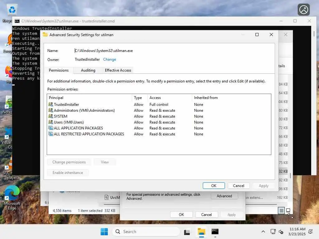Cancel the Advanced Security Settings dialog

coord(238,186)
